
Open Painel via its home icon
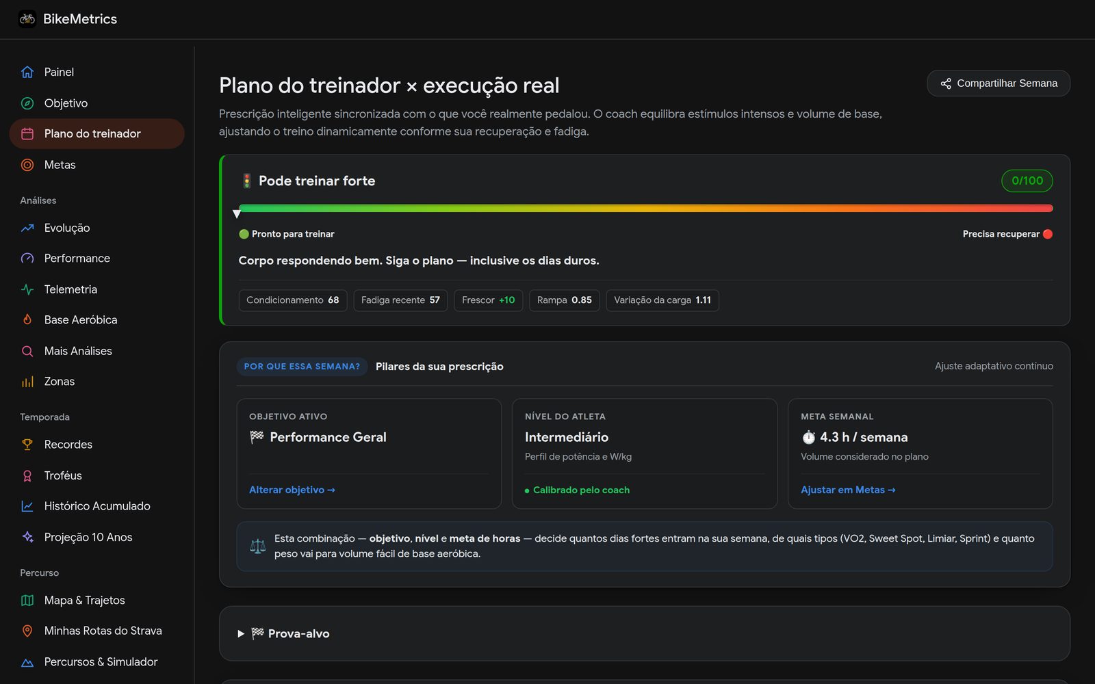[x=27, y=72]
